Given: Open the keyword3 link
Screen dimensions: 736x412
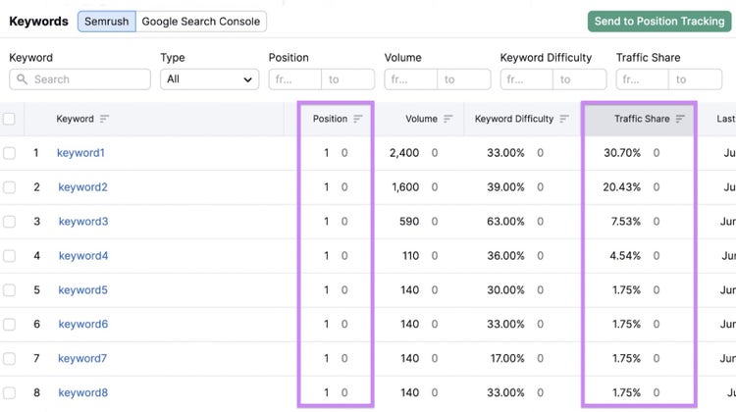Looking at the screenshot, I should click(83, 222).
